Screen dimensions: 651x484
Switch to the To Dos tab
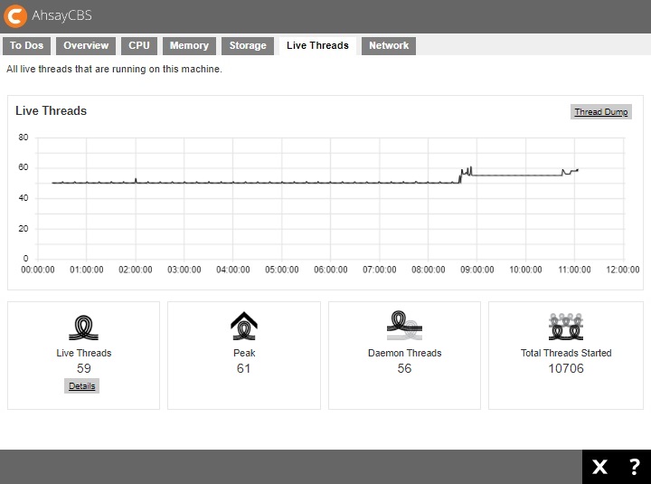(x=27, y=45)
